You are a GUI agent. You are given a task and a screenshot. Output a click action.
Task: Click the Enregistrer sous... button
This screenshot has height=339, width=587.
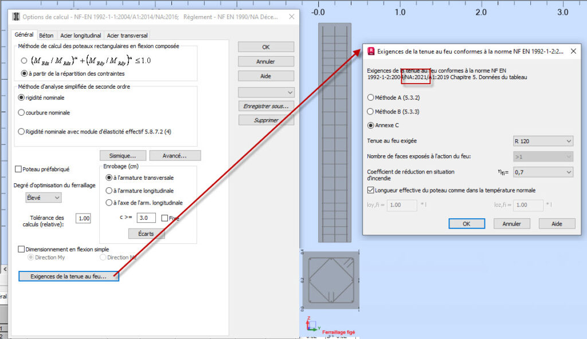tap(266, 106)
